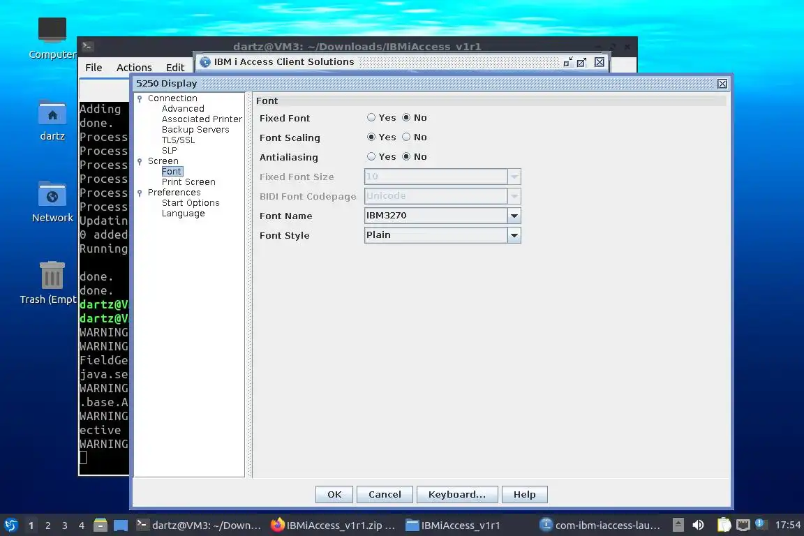The width and height of the screenshot is (804, 536).
Task: Click the update notifier tray icon
Action: tap(761, 524)
